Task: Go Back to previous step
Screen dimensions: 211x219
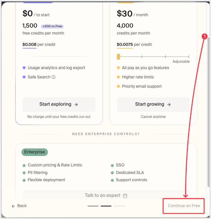Action: click(x=19, y=206)
